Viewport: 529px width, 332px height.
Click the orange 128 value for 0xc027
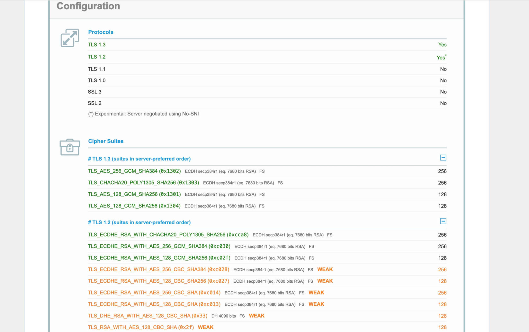pyautogui.click(x=442, y=281)
